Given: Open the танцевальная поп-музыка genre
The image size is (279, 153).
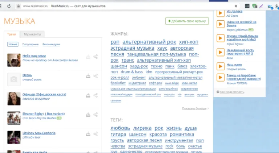Looking at the screenshot, I should coord(157,54).
